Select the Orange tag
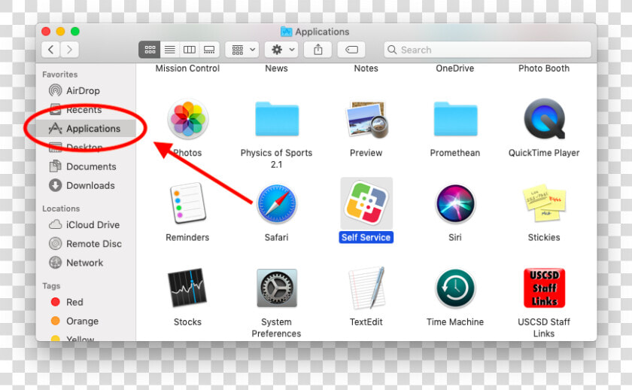This screenshot has width=632, height=390. click(86, 321)
